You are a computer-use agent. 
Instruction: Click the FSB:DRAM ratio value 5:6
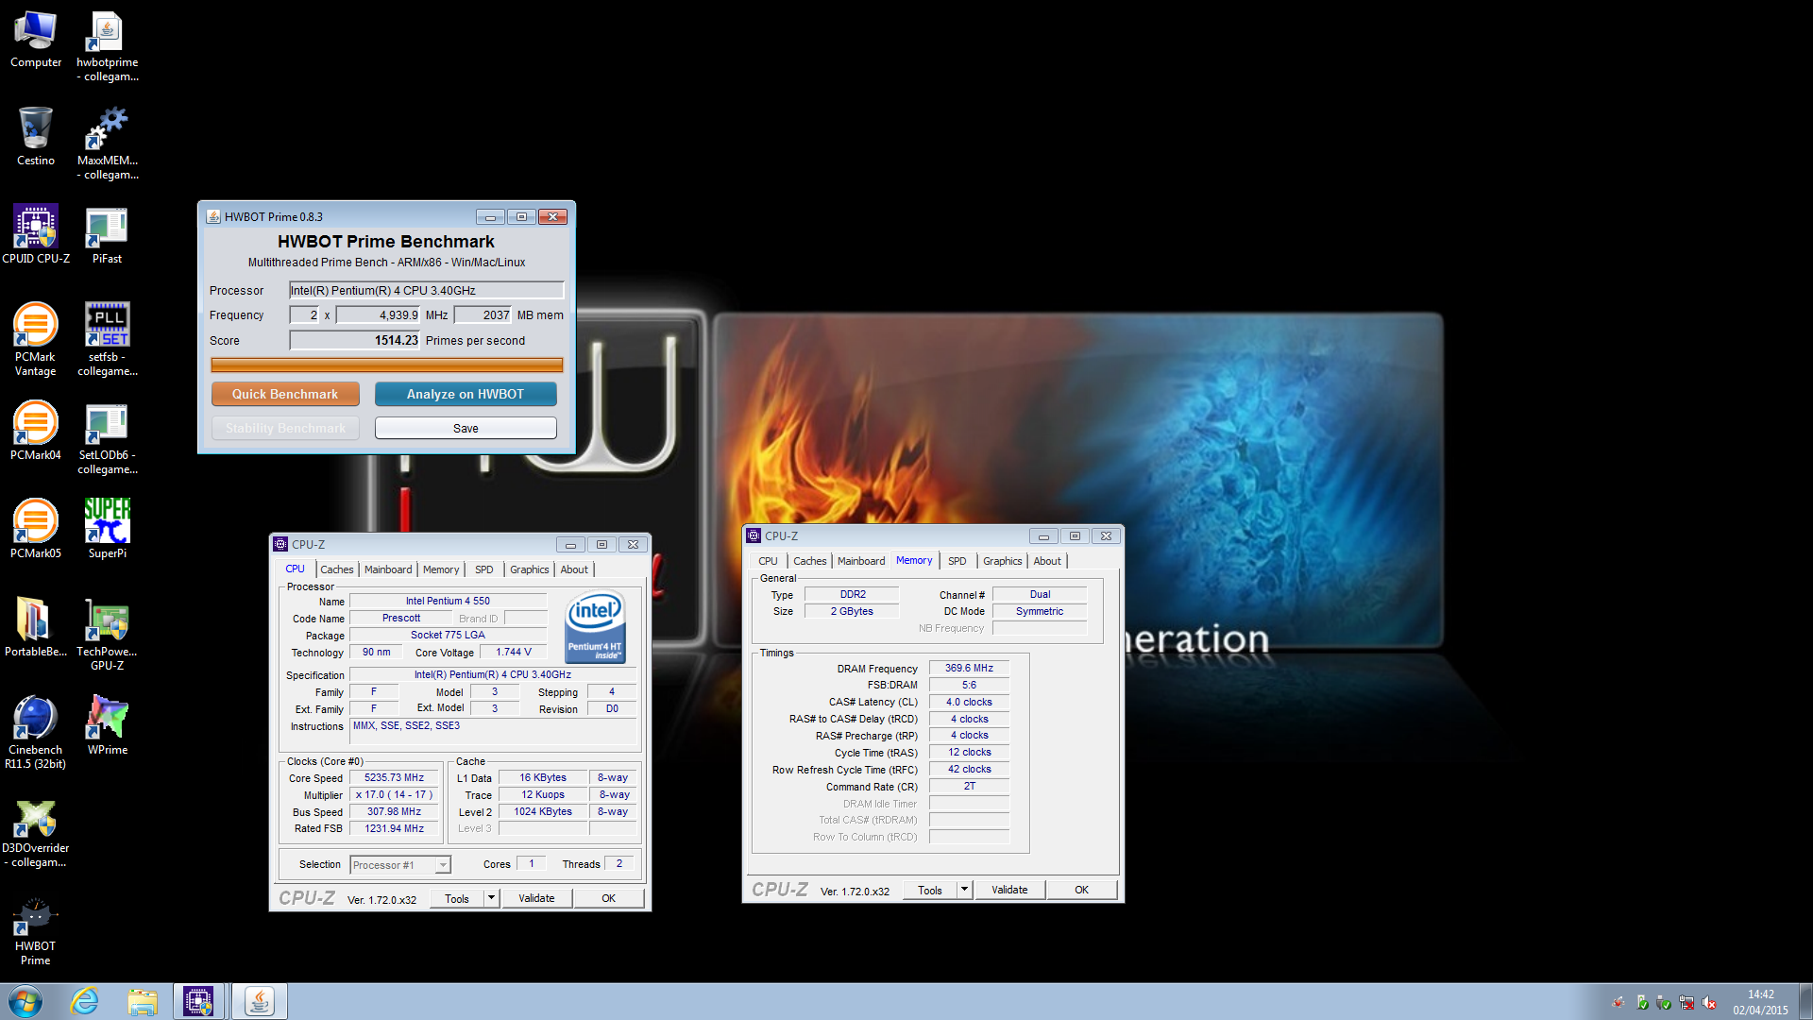click(969, 685)
